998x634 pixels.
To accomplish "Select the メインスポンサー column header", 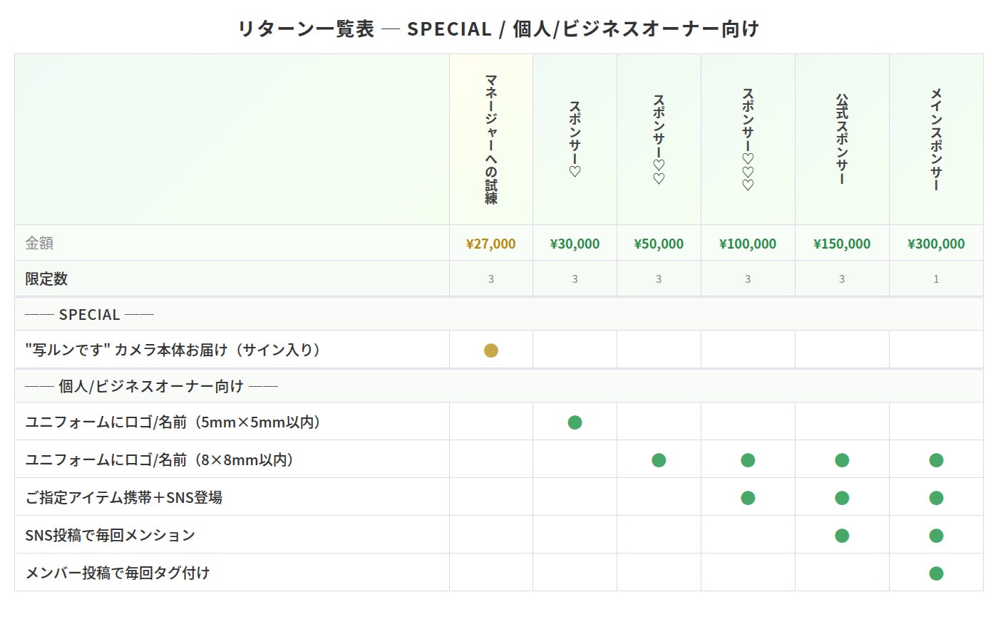I will pyautogui.click(x=936, y=140).
